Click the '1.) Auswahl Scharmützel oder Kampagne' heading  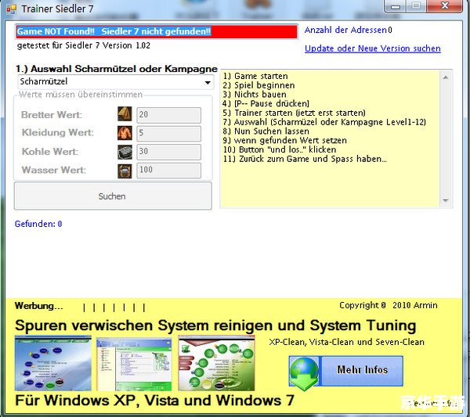117,69
